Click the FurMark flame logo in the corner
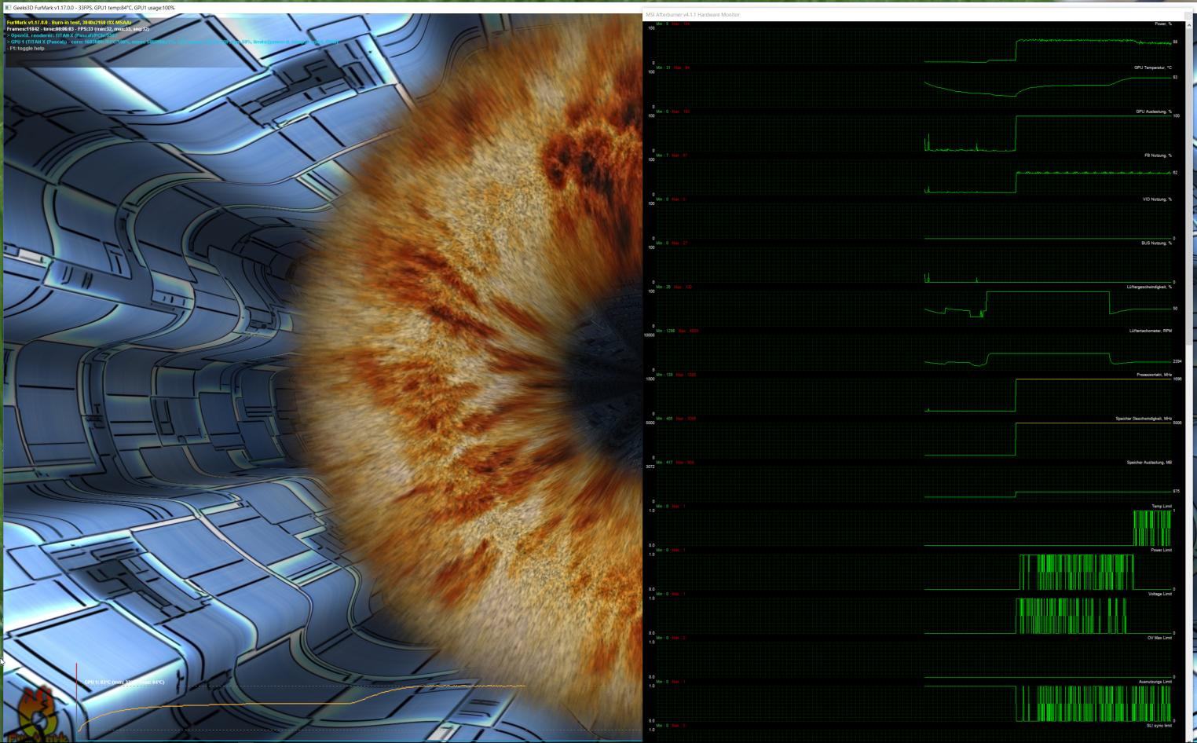Viewport: 1197px width, 743px height. tap(38, 713)
